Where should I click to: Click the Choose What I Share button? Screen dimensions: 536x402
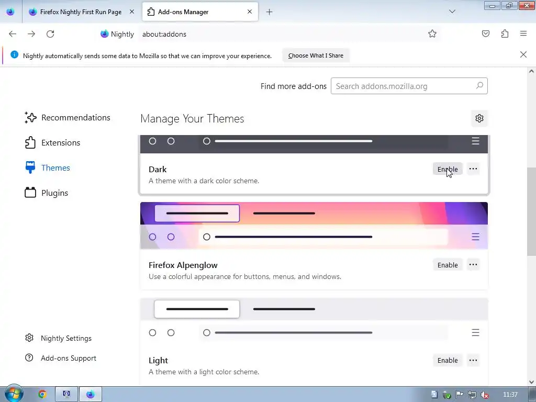point(316,55)
